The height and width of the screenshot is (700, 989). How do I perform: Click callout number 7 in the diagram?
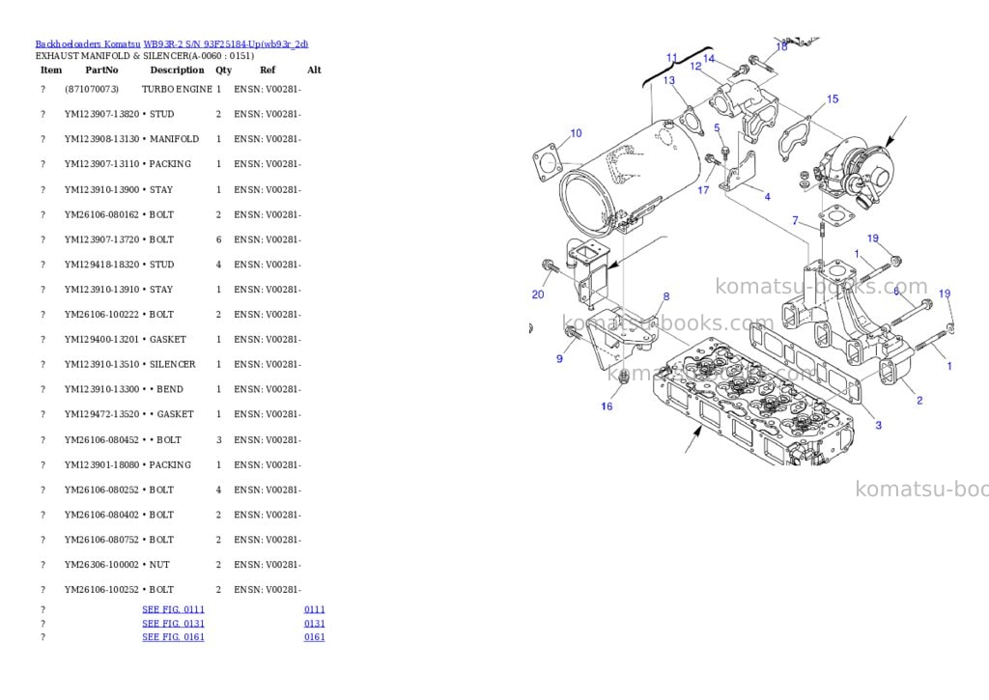click(x=796, y=221)
